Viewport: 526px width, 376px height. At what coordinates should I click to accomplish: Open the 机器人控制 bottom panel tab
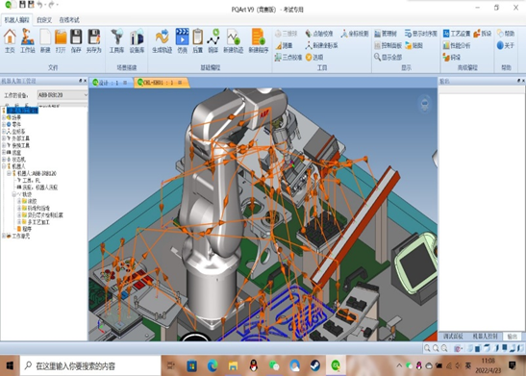[485, 336]
